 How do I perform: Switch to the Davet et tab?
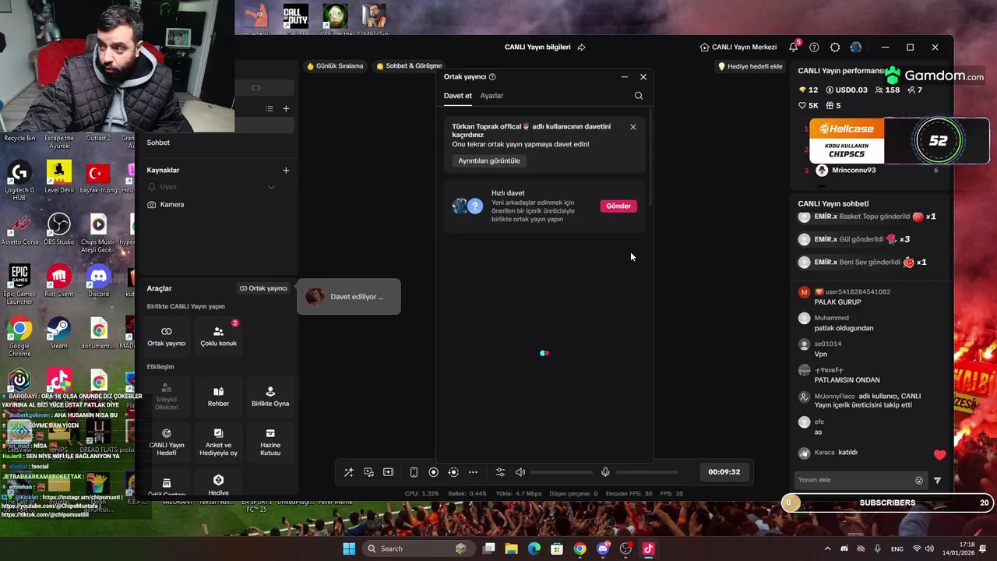pos(458,96)
